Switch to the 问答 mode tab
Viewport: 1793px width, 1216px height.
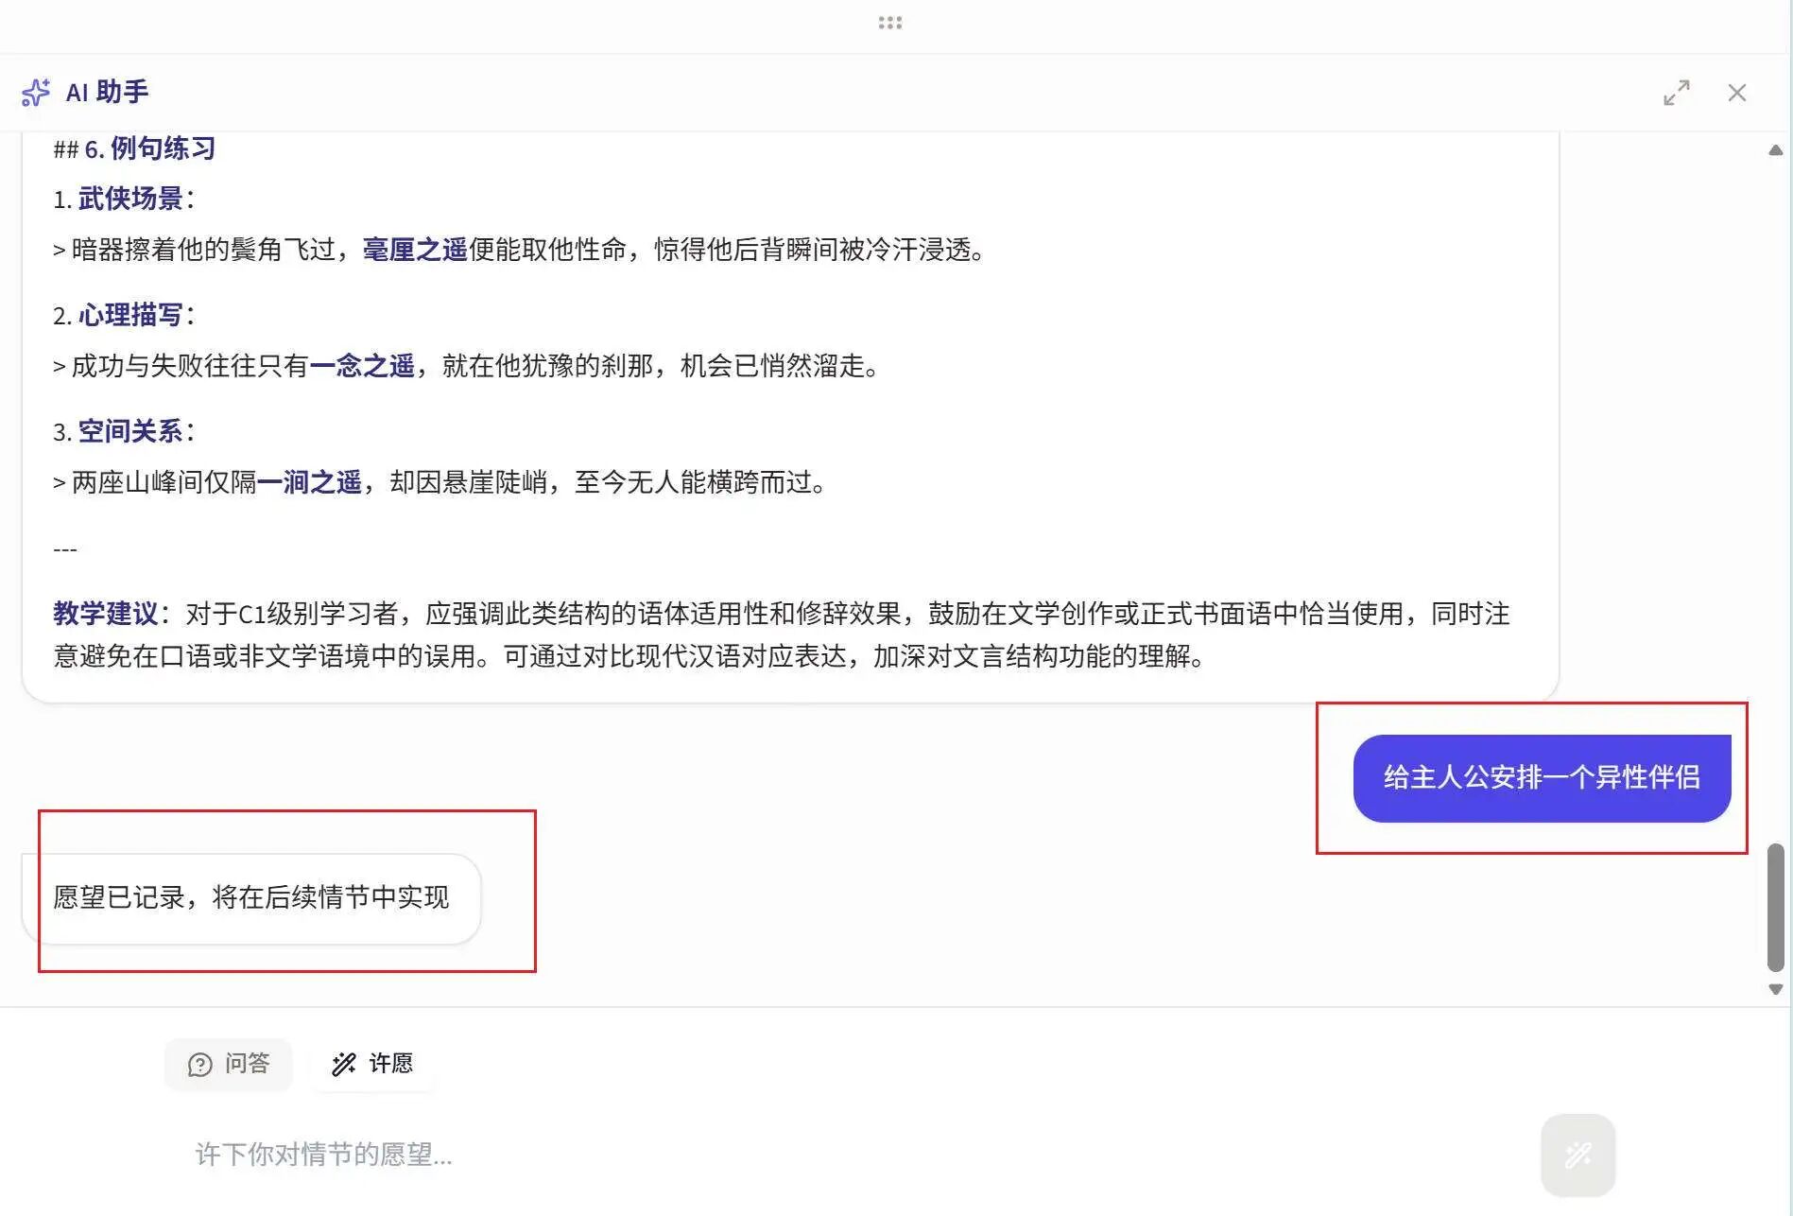coord(228,1064)
